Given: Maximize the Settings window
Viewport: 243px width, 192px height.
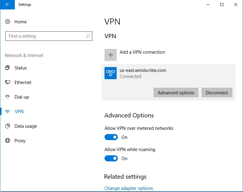Looking at the screenshot, I should click(x=222, y=5).
